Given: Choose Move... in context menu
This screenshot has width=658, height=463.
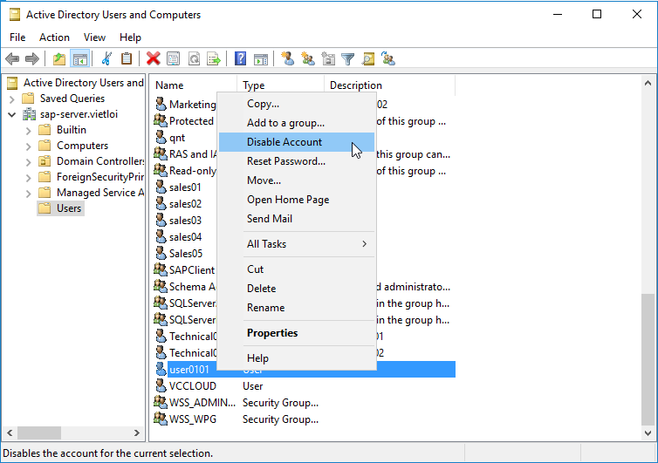Looking at the screenshot, I should click(x=296, y=180).
